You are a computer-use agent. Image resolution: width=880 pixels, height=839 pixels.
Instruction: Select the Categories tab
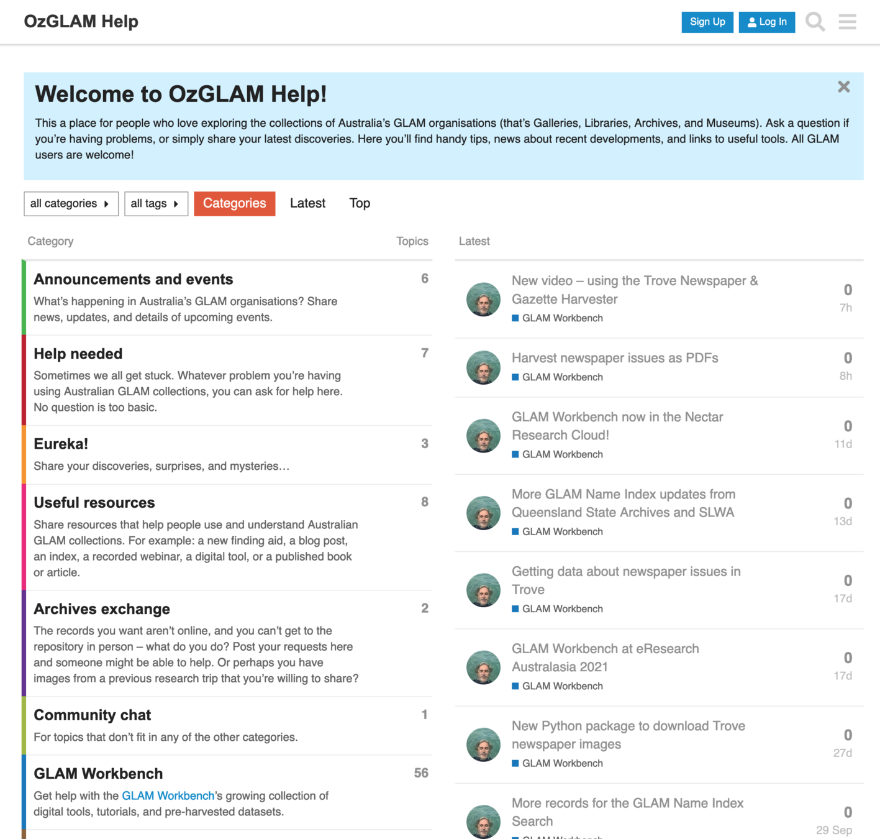(x=235, y=204)
